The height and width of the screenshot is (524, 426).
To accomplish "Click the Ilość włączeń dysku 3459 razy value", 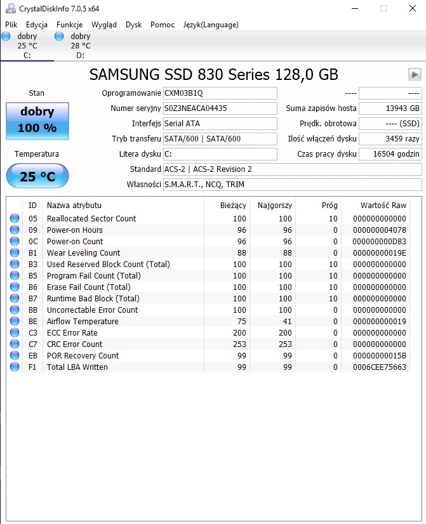I will pos(390,139).
